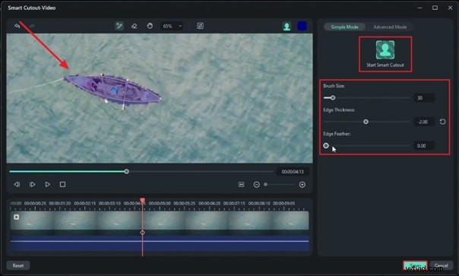The image size is (459, 276).
Task: Edit the Edge Feather value 0.00
Action: (x=424, y=146)
